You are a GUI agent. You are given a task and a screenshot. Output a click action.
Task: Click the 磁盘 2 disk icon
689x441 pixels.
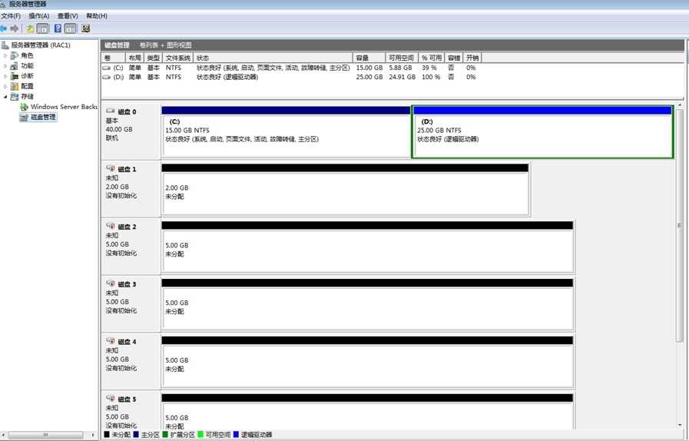click(x=111, y=226)
